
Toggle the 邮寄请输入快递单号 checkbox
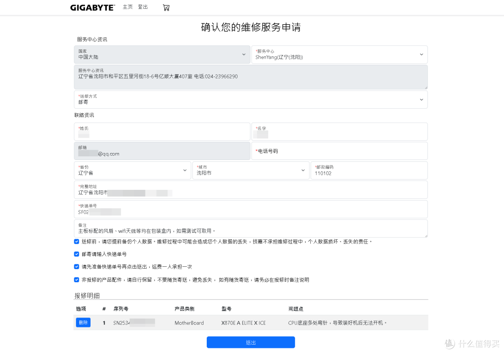(x=77, y=254)
